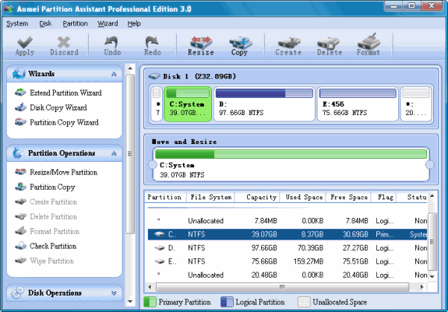Viewport: 448px width, 312px height.
Task: Click the Partition column header
Action: (x=164, y=197)
